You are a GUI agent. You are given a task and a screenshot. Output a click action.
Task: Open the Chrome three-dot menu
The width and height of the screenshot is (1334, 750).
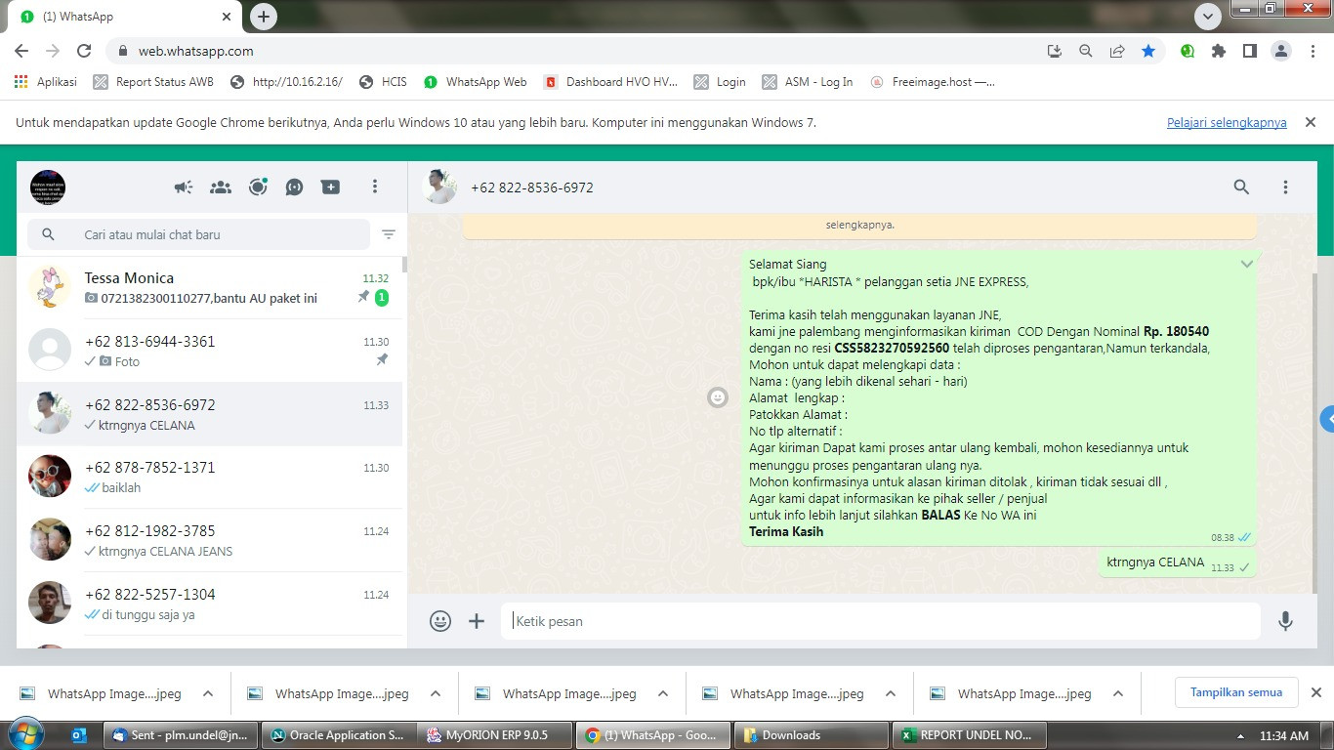click(x=1313, y=51)
